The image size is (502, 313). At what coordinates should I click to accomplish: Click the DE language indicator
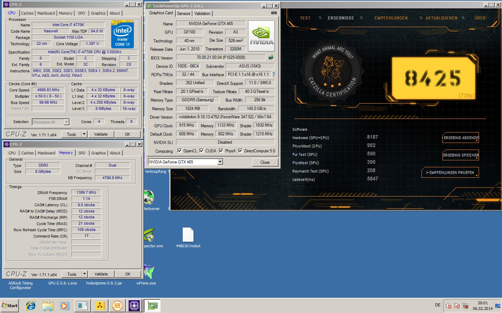click(438, 305)
